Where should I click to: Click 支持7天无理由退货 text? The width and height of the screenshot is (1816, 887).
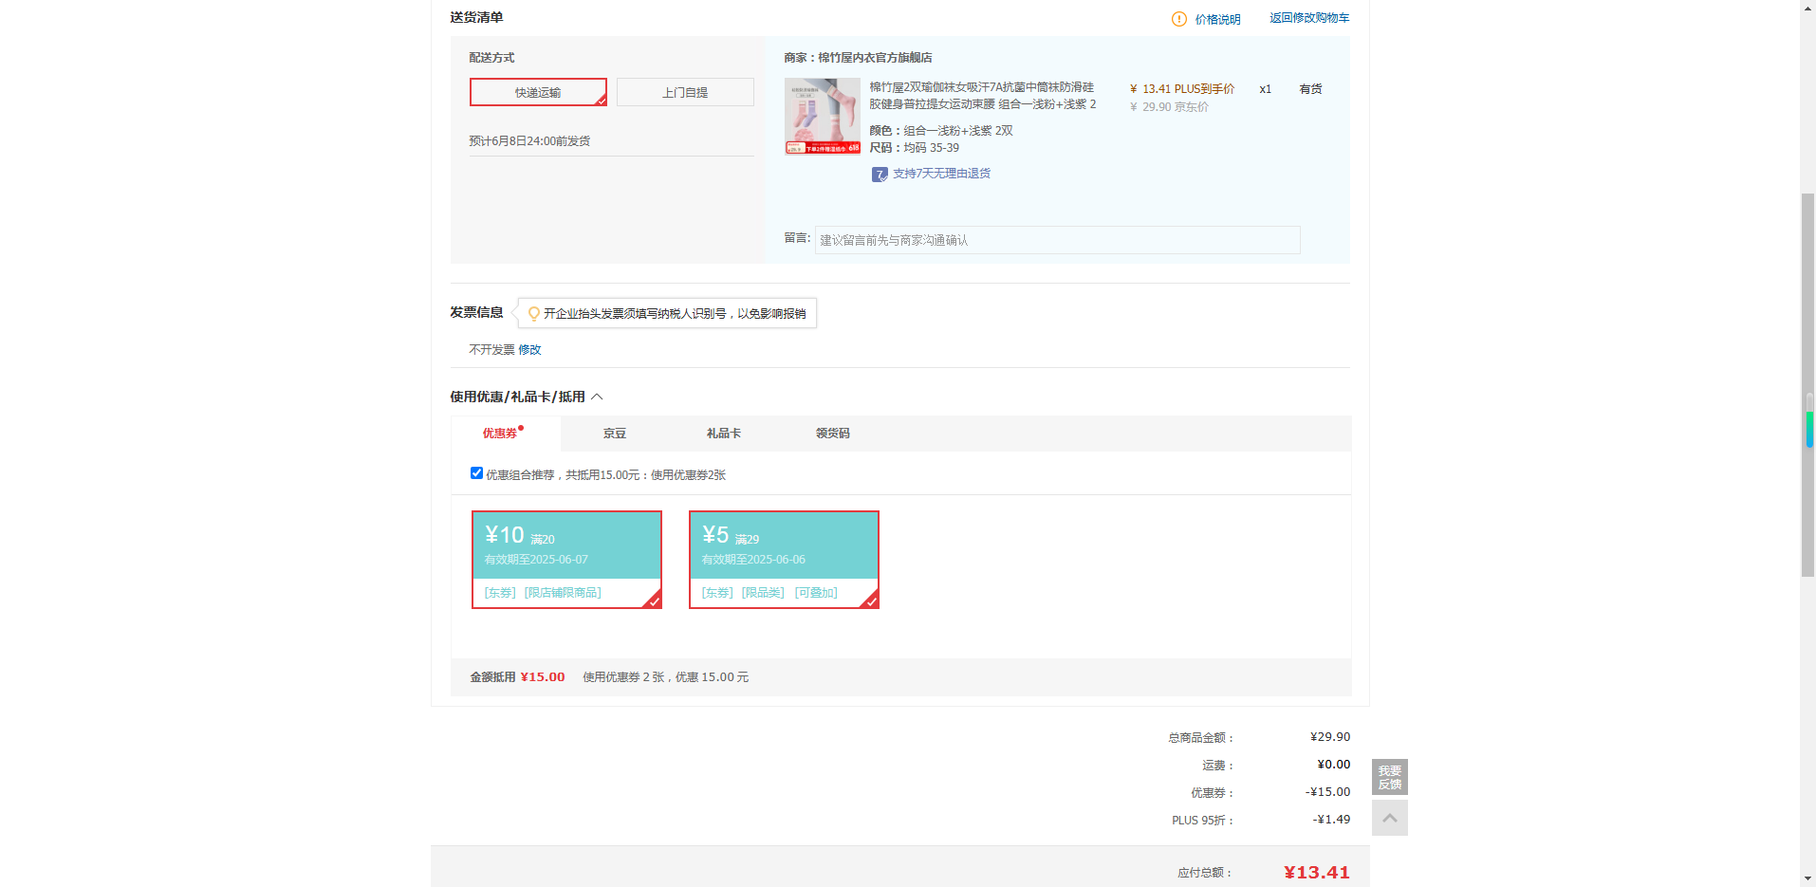(x=941, y=174)
